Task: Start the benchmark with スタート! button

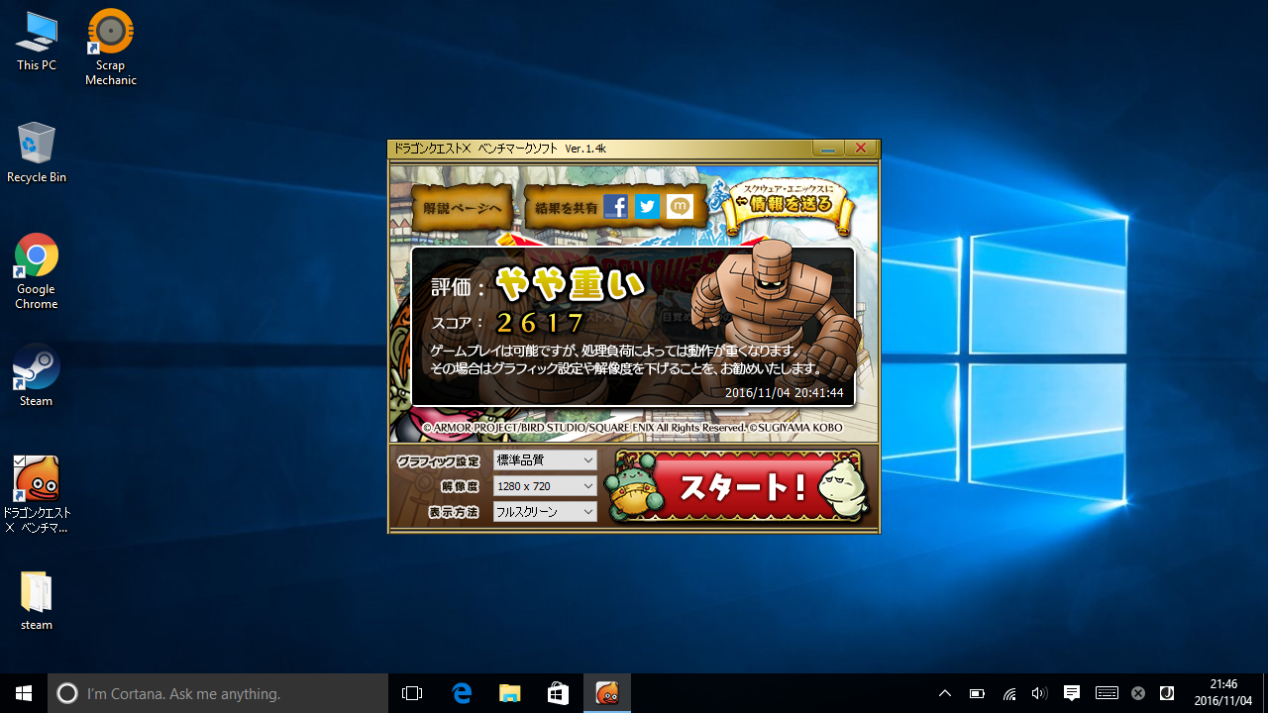Action: pyautogui.click(x=738, y=486)
